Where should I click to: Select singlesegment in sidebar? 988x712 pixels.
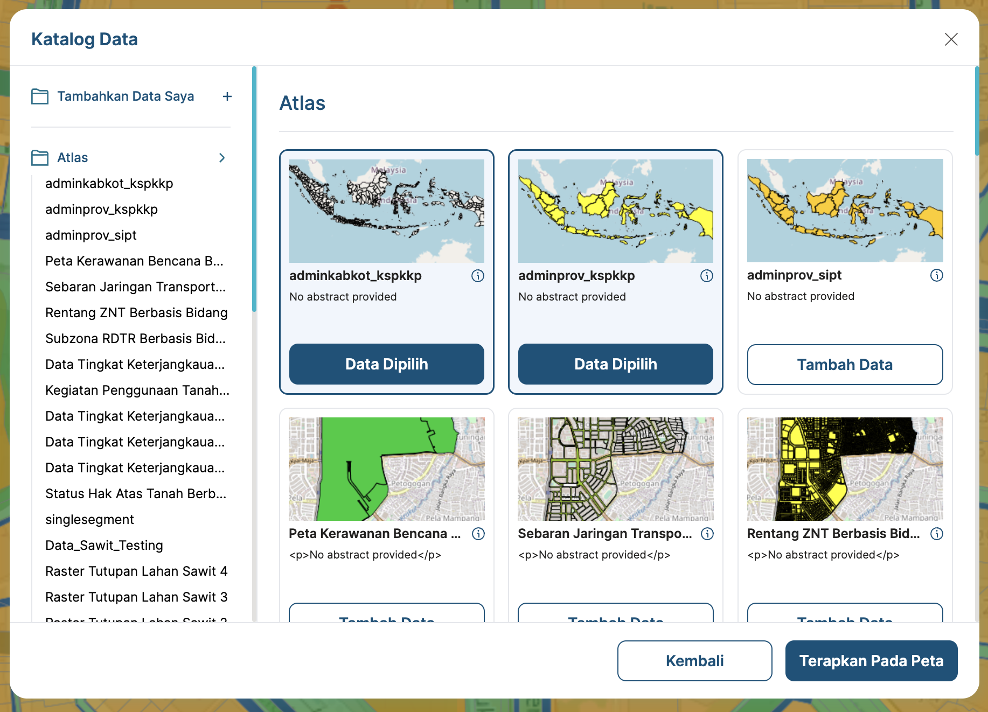[x=89, y=520]
